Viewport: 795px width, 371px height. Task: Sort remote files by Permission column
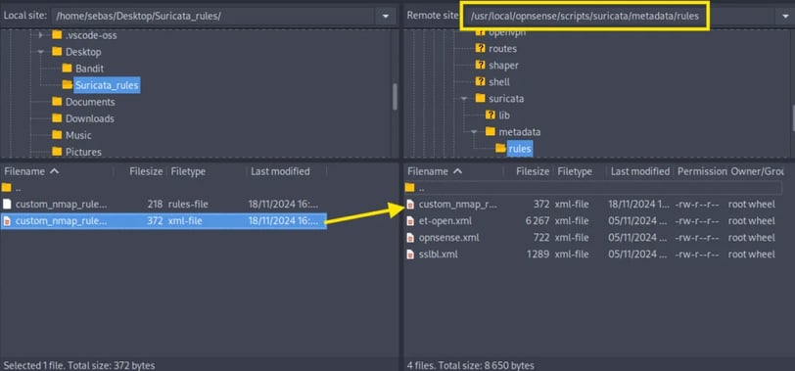pos(702,171)
